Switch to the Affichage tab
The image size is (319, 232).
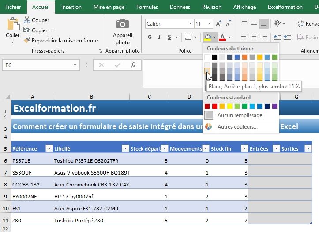[x=244, y=7]
